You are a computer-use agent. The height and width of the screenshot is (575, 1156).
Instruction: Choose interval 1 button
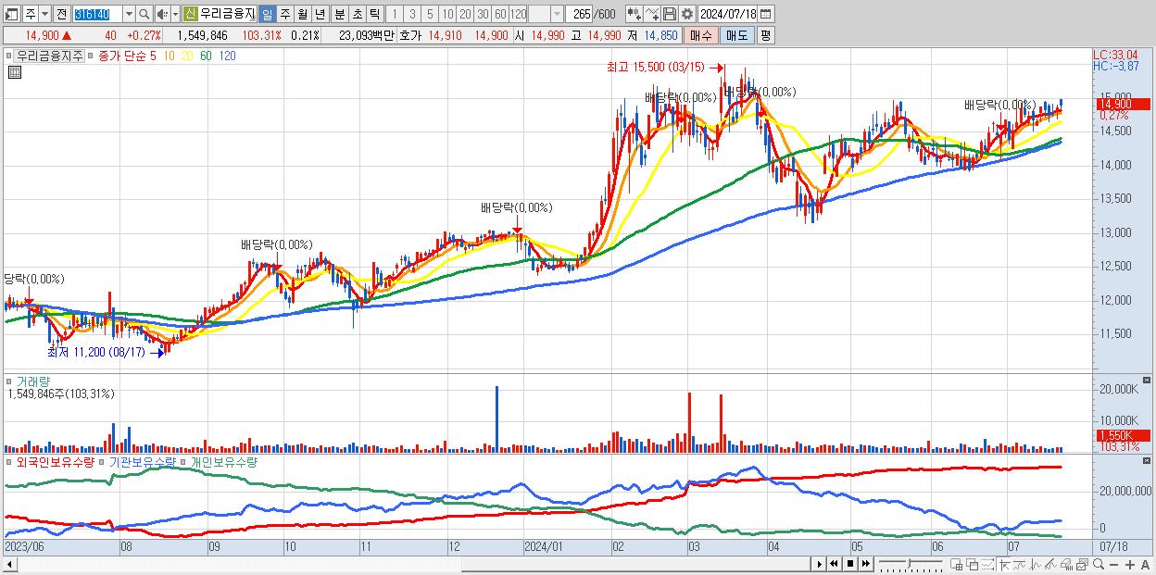click(395, 14)
